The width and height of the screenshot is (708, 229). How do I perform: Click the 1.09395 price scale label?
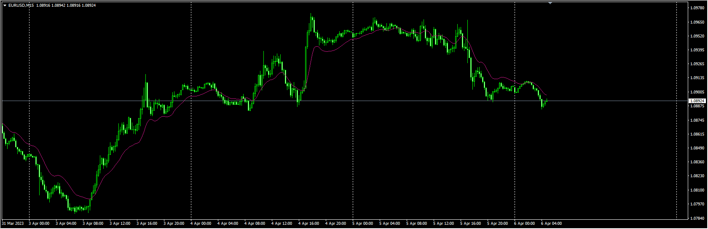698,50
